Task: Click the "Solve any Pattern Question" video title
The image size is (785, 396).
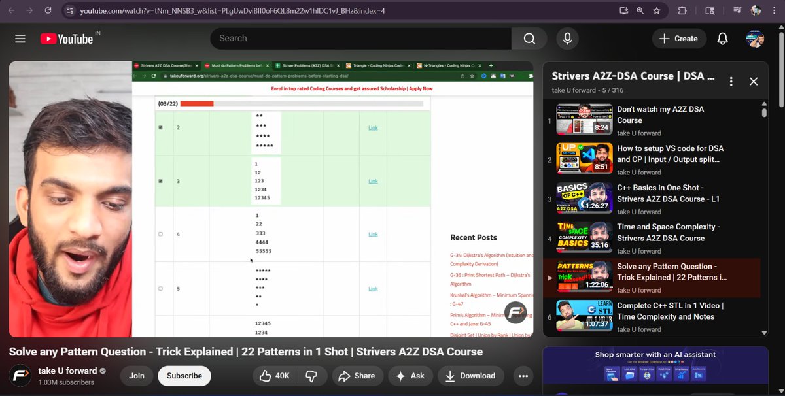Action: (246, 352)
